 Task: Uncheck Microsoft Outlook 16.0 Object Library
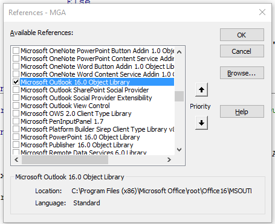16,82
